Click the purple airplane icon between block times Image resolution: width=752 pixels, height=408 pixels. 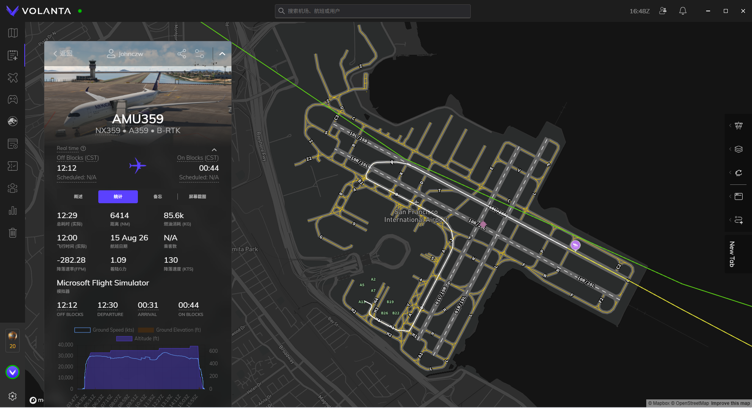137,166
